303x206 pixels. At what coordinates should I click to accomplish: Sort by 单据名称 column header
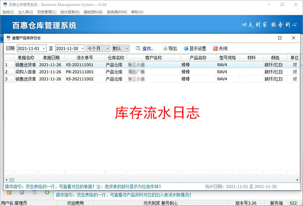26,58
